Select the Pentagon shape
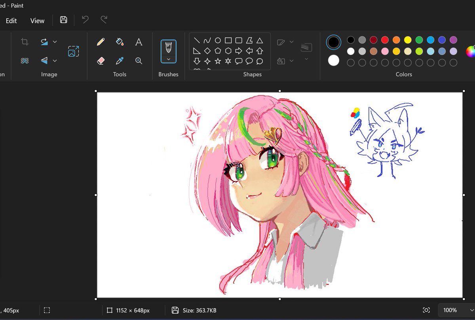 (218, 51)
